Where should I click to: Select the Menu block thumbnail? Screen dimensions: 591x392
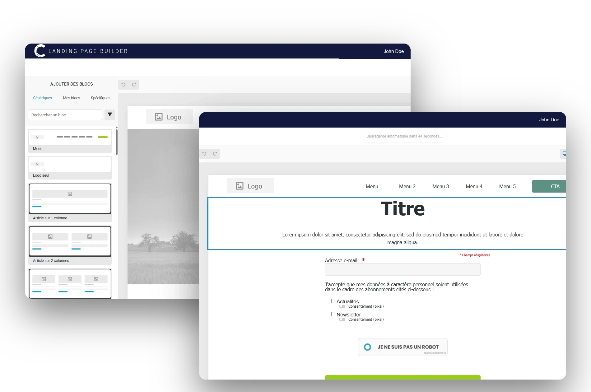[x=70, y=141]
